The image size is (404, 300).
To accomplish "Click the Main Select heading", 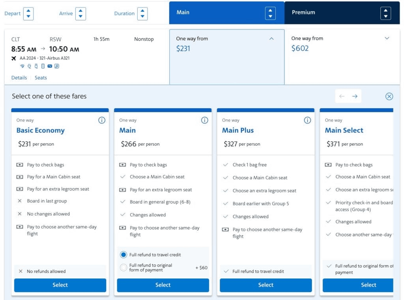I will pyautogui.click(x=344, y=130).
